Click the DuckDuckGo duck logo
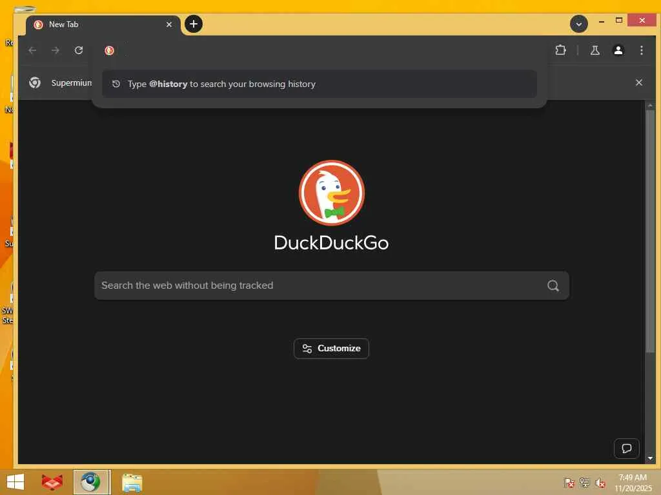Image resolution: width=661 pixels, height=495 pixels. tap(332, 193)
